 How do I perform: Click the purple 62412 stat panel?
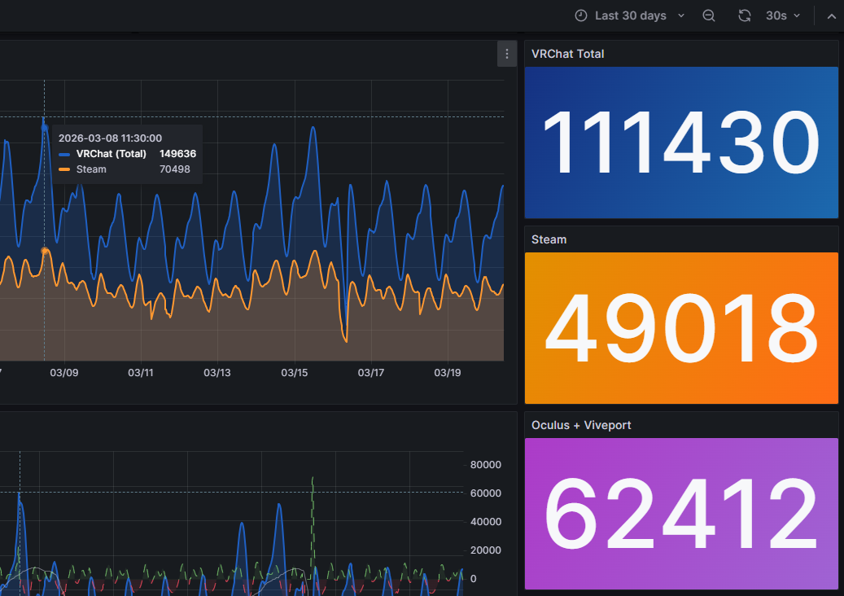pyautogui.click(x=680, y=514)
